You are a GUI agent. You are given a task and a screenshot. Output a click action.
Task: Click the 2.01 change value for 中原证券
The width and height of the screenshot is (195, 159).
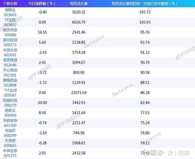click(42, 153)
